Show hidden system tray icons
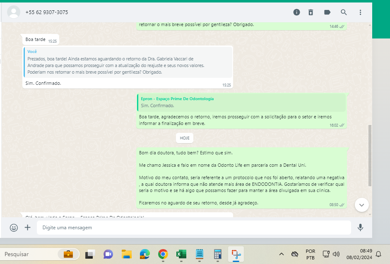Screen dimensions: 390x264 point(281,254)
